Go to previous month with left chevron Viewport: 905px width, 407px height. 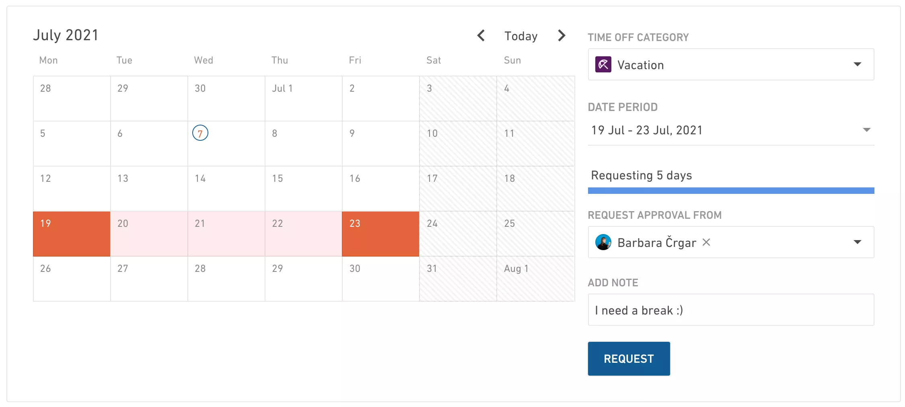[x=481, y=35]
